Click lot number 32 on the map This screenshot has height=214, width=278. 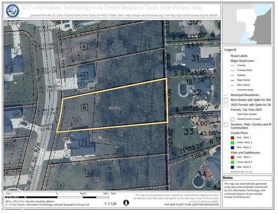[196, 92]
